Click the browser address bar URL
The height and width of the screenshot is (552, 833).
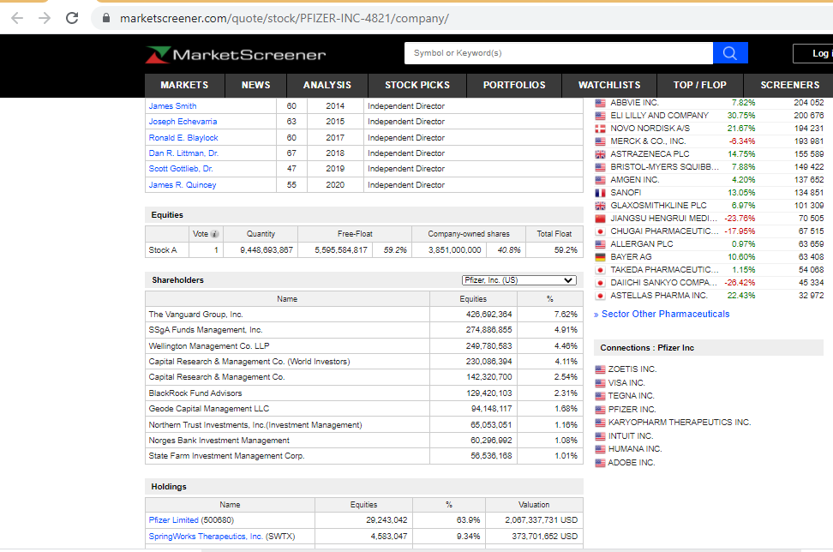283,18
